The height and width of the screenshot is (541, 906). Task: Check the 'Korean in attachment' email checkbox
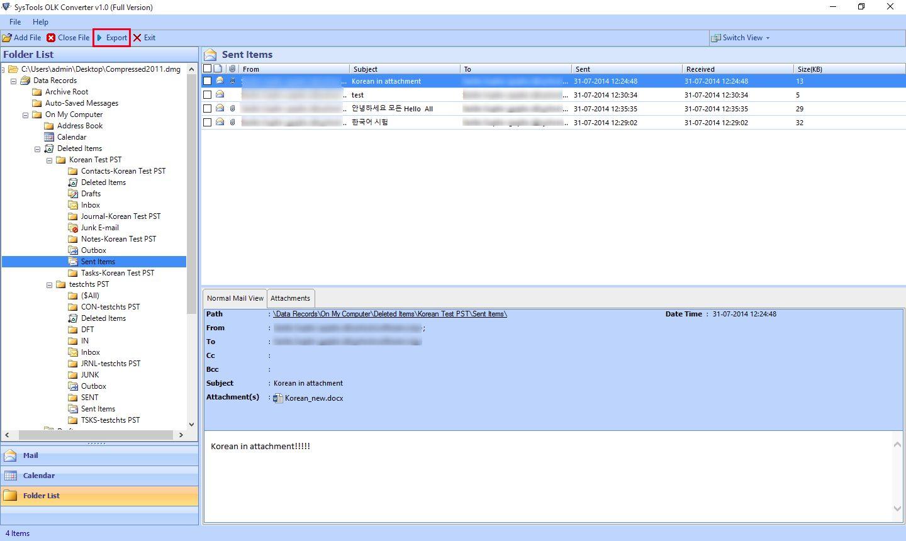207,81
